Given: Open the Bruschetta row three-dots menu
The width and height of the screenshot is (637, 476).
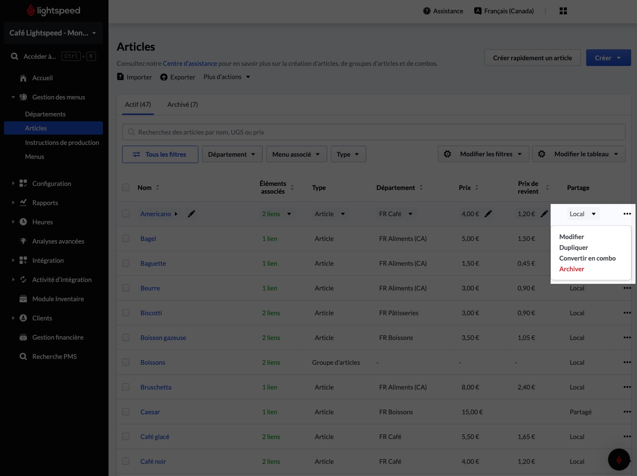Looking at the screenshot, I should pos(627,387).
